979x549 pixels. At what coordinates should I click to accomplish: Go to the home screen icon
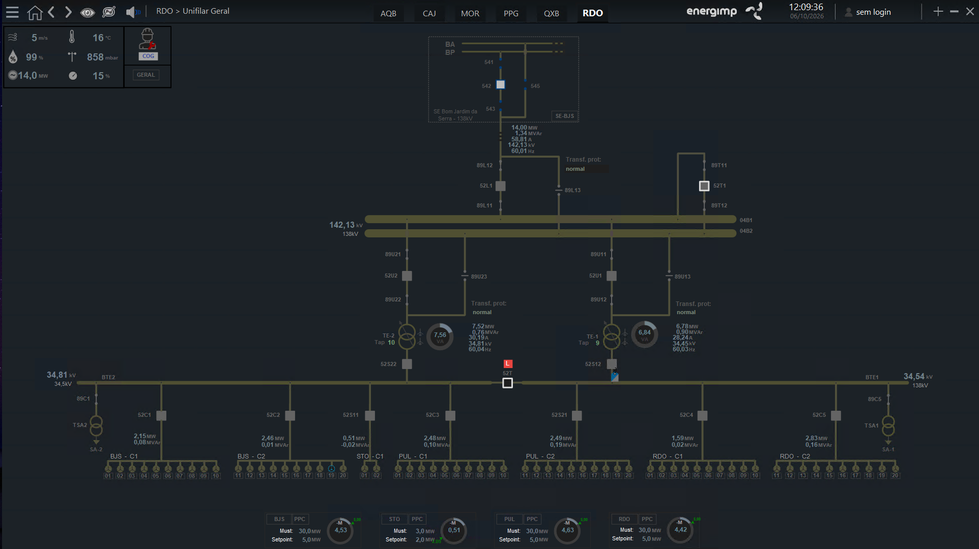point(35,12)
